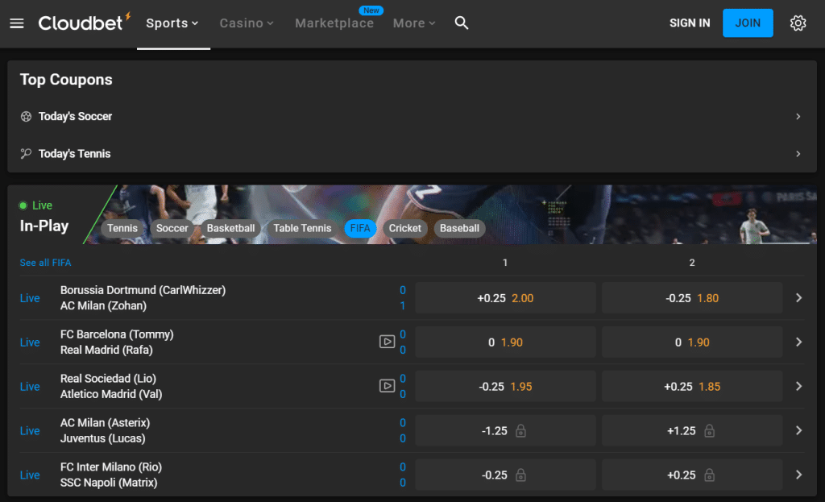Click Atletico Madrid (Val) team name
The height and width of the screenshot is (502, 825).
[111, 394]
